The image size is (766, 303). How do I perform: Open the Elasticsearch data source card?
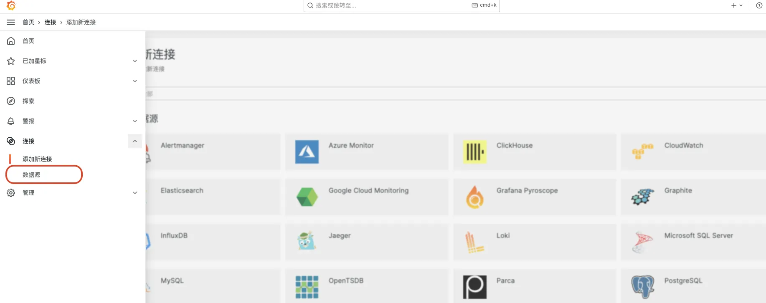[x=213, y=197]
